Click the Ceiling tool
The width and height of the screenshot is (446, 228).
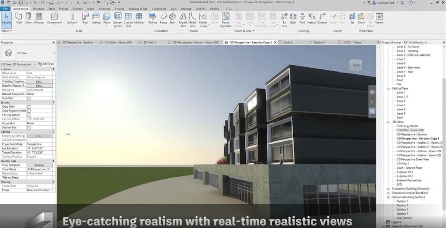click(96, 18)
